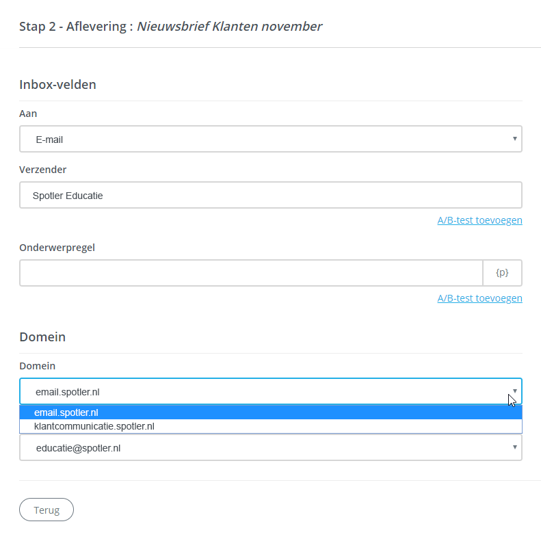The image size is (541, 539).
Task: Click the arrow on the Domein dropdown
Action: pos(514,391)
